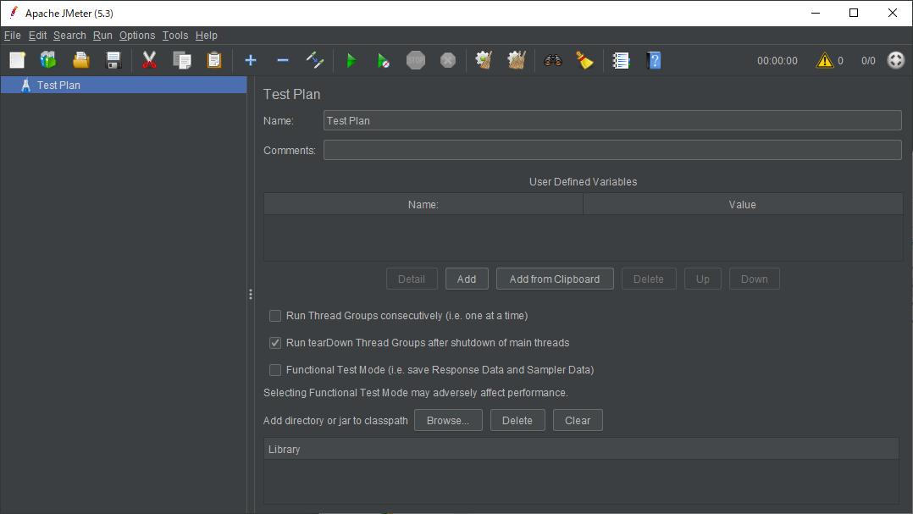Screen dimensions: 913x514
Task: Click the Browse... classpath button
Action: pyautogui.click(x=448, y=420)
